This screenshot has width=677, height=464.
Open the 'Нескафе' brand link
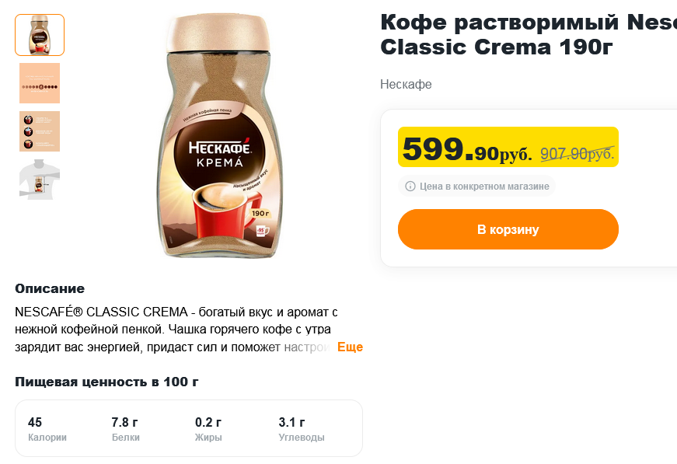click(x=406, y=84)
